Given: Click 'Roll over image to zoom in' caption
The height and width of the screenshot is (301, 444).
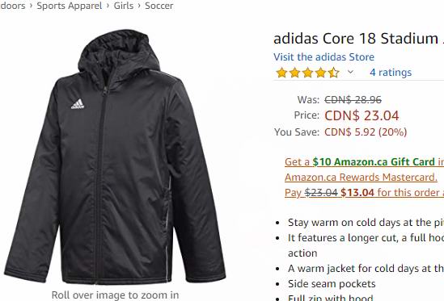Looking at the screenshot, I should pos(115,295).
